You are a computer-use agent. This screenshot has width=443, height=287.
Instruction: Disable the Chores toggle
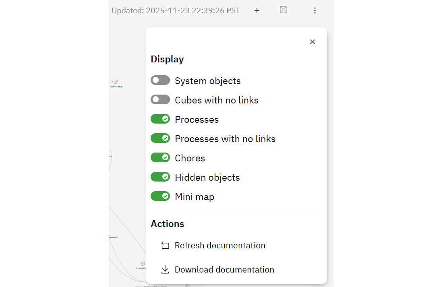click(160, 157)
